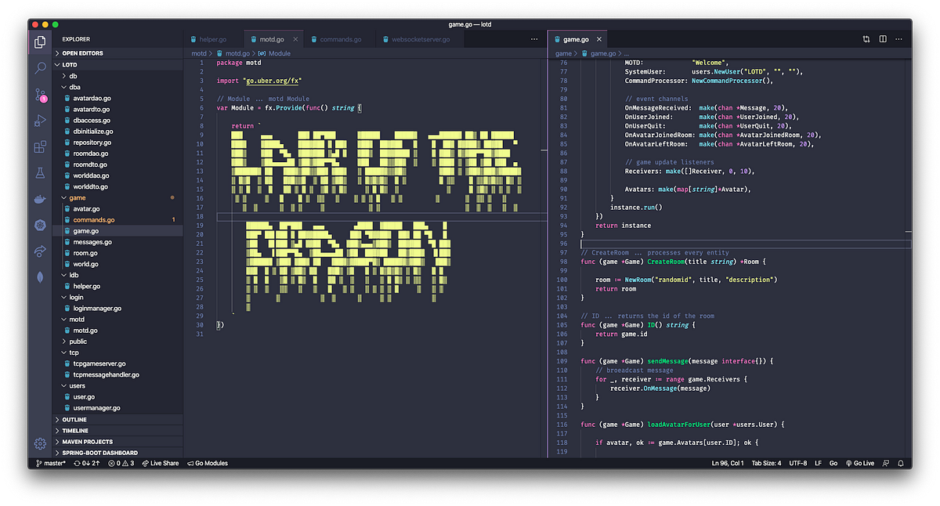Toggle the Go Live server from the status bar

click(860, 463)
